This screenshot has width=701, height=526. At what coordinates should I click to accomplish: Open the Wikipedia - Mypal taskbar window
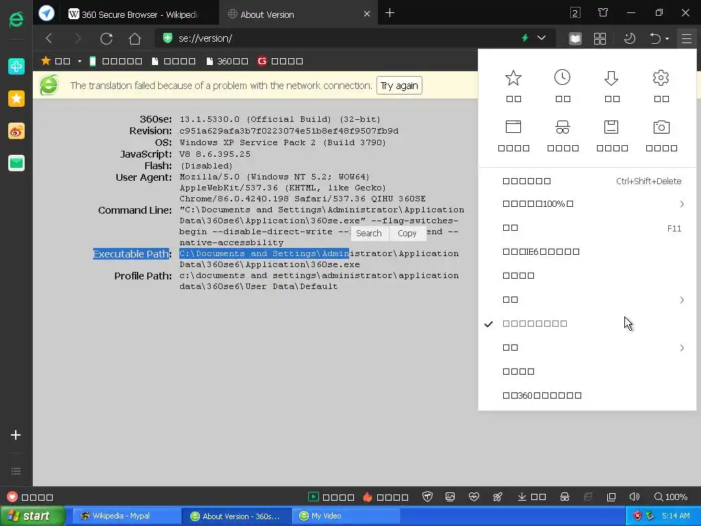coord(127,516)
